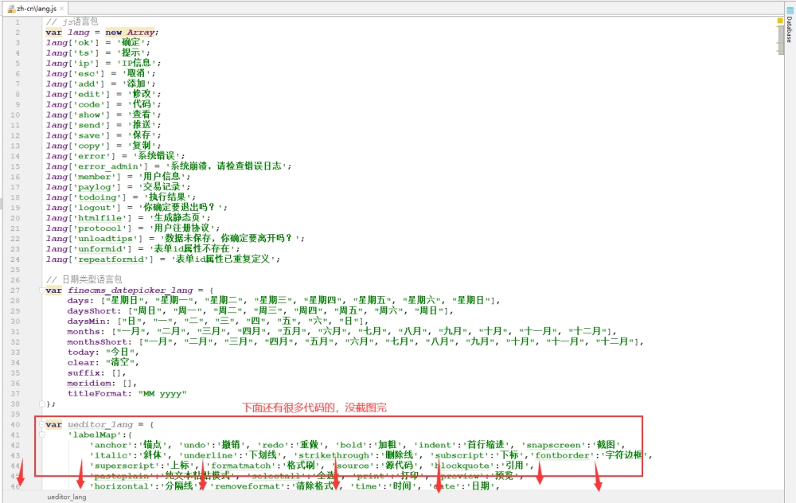
Task: Click the editor's vertical scrollbar thumb
Action: point(781,41)
